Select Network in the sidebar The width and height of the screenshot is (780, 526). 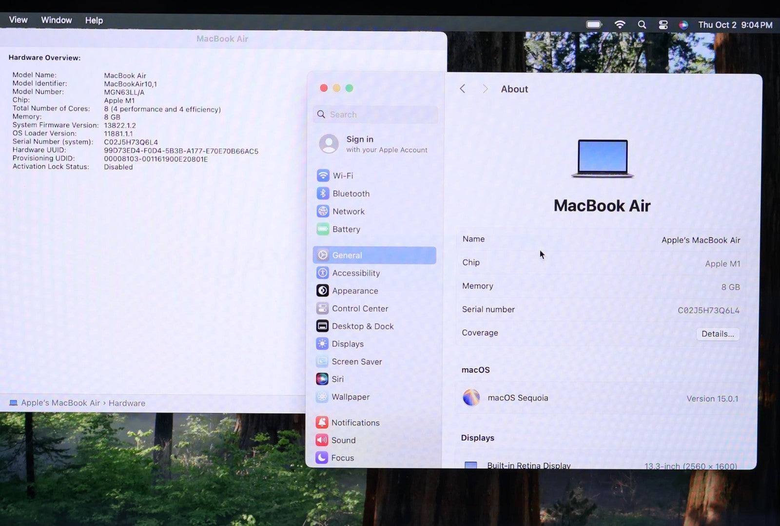click(x=348, y=212)
